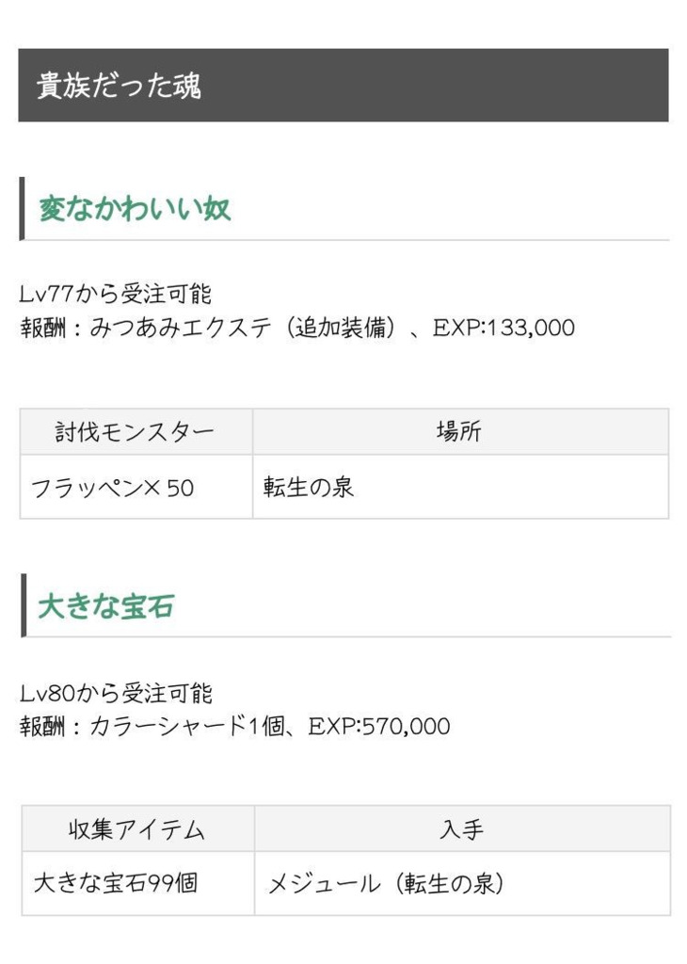Click the dark bar beside 大きな宝石 heading

pos(24,605)
